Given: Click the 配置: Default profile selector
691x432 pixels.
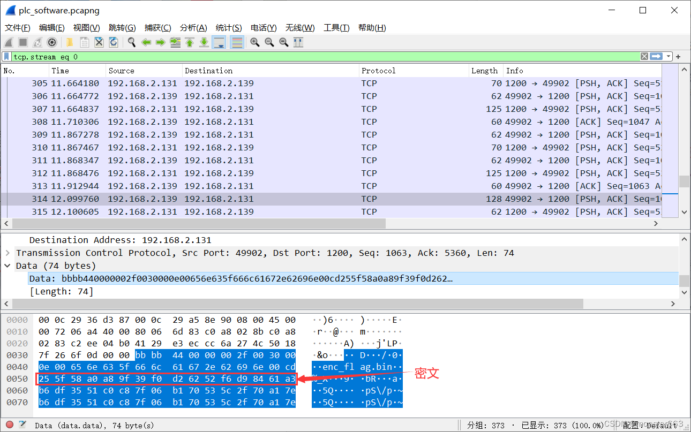Looking at the screenshot, I should [x=650, y=425].
